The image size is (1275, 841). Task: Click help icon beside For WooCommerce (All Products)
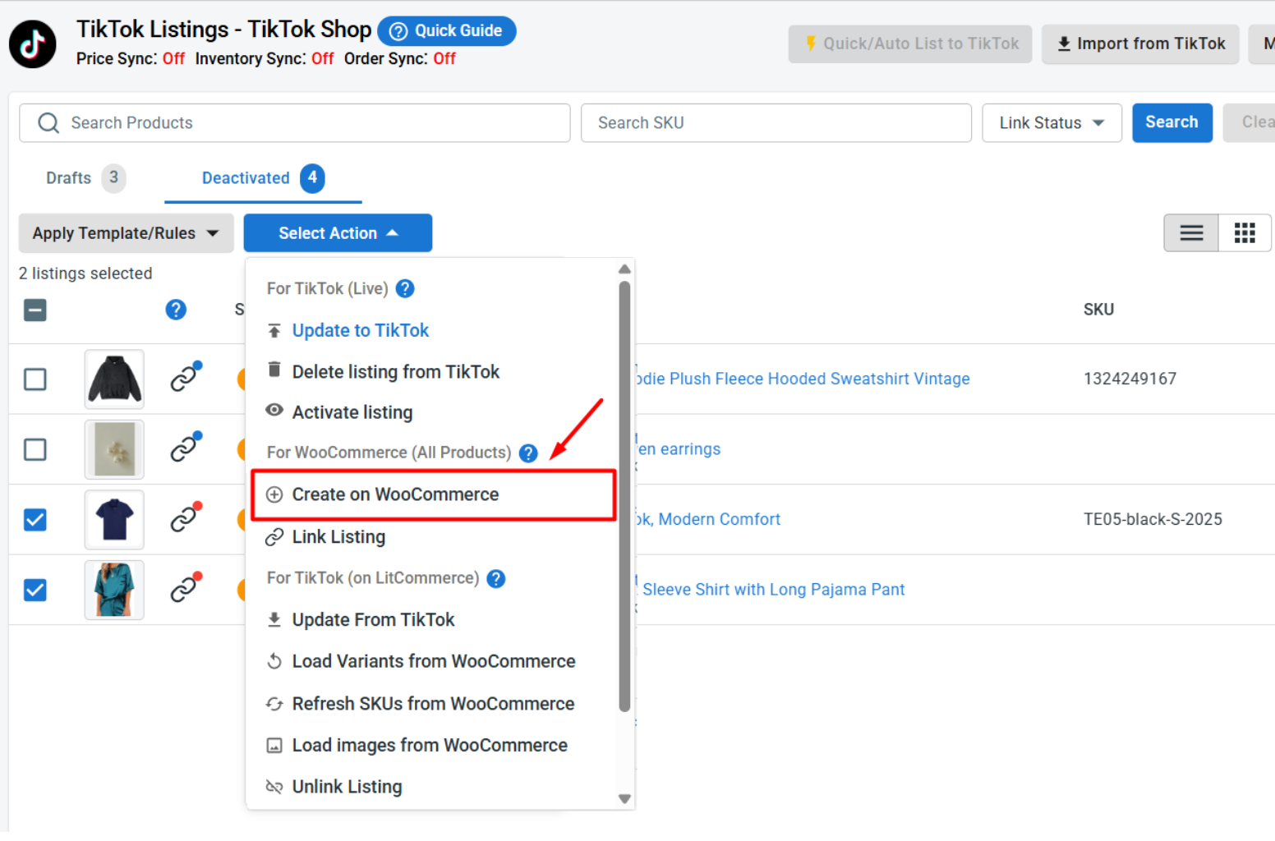(528, 453)
